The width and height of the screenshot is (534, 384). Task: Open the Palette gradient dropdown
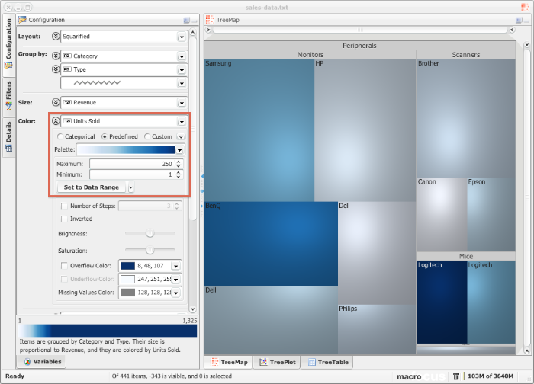tap(179, 150)
